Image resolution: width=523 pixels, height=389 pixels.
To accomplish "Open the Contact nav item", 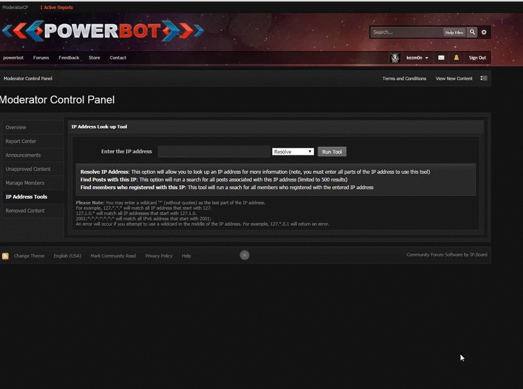I will (118, 57).
